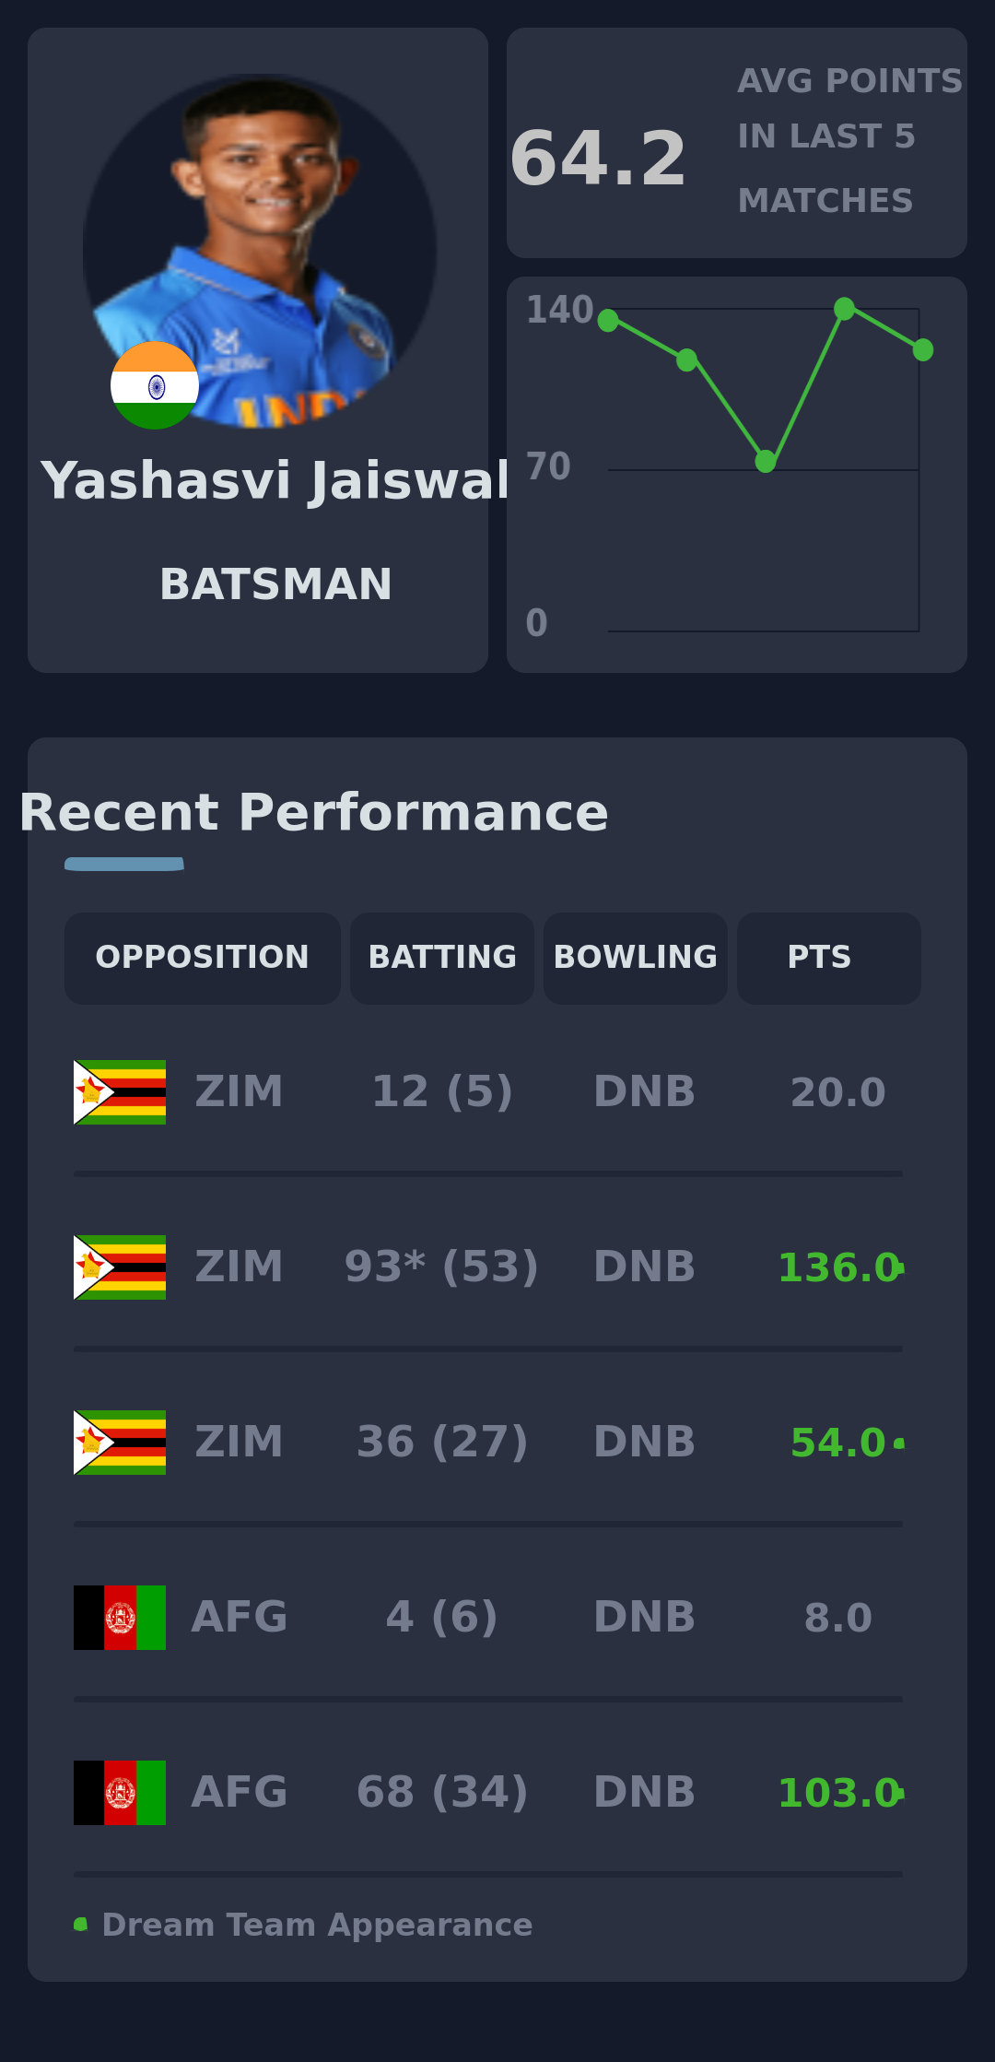Screen dimensions: 995x2062
Task: Click the highest peak point on the chart
Action: pos(844,309)
